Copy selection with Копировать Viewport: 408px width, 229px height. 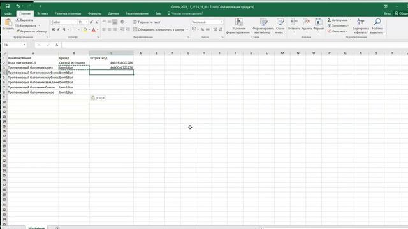pos(26,25)
